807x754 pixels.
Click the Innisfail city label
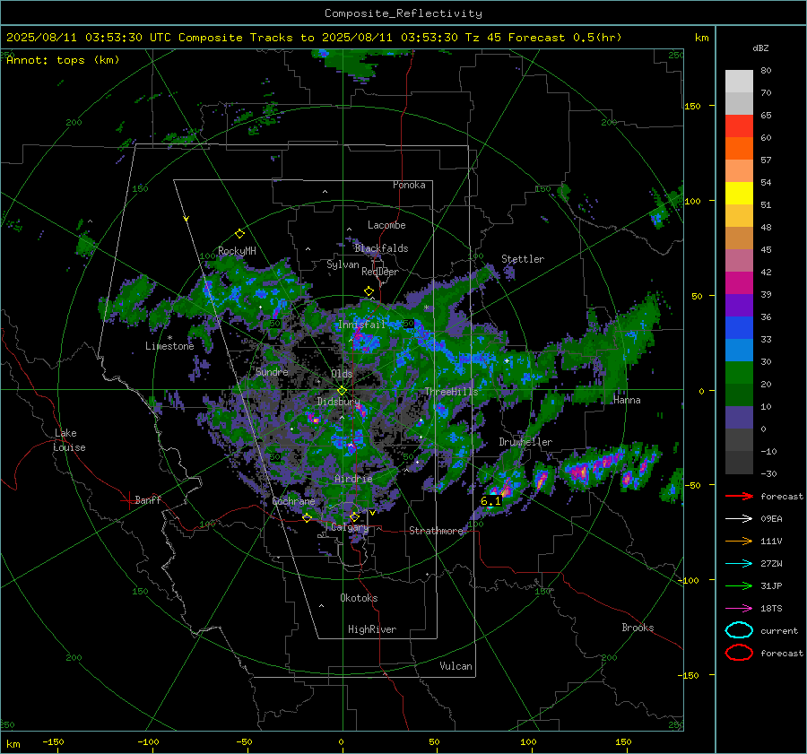[362, 325]
